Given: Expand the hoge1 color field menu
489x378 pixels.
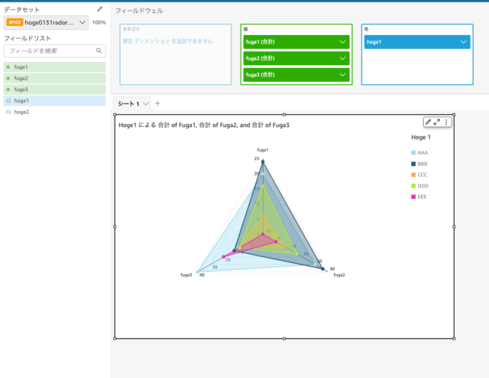Looking at the screenshot, I should pyautogui.click(x=464, y=42).
